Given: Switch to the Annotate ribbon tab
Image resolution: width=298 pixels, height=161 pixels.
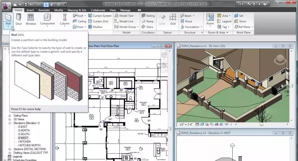Looking at the screenshot, I should tap(44, 10).
